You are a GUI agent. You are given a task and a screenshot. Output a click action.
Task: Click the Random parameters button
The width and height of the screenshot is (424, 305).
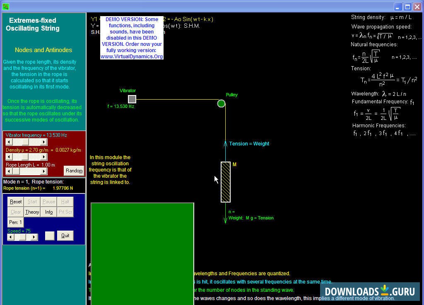tap(74, 171)
